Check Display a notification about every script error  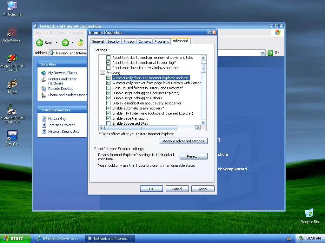point(108,103)
